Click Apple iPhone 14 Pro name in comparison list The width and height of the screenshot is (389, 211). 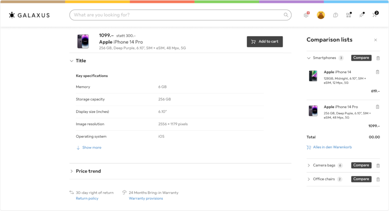pyautogui.click(x=341, y=107)
